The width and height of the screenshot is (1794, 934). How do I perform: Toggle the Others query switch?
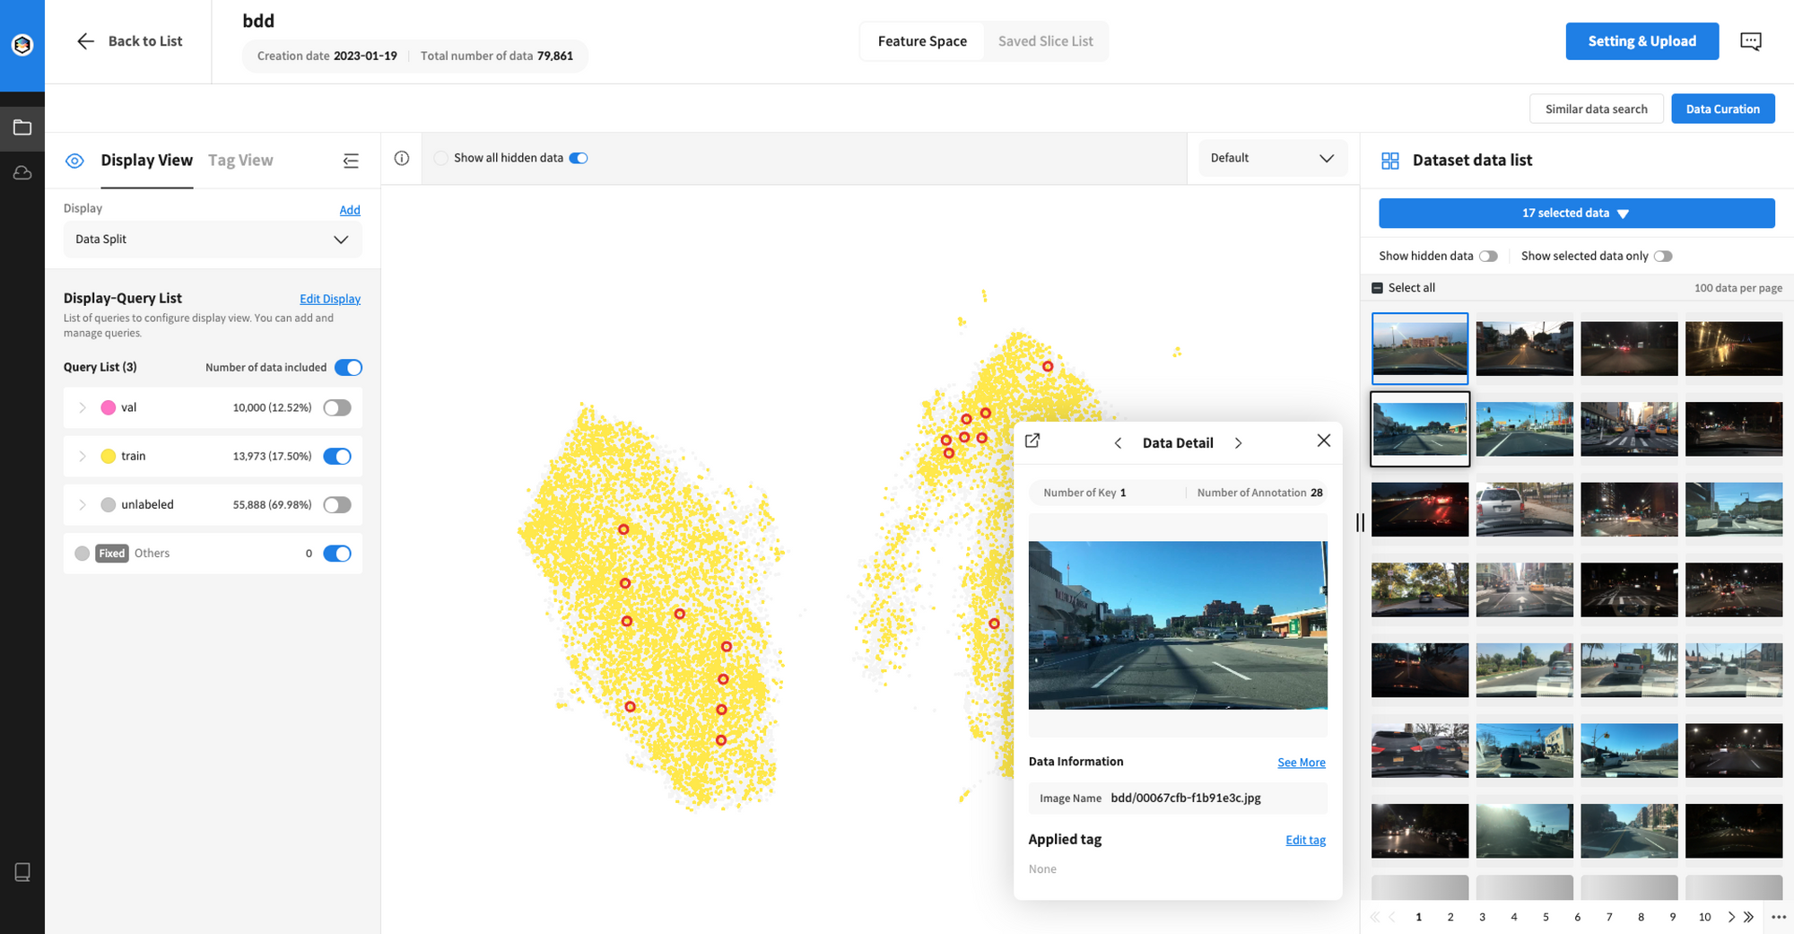(337, 554)
